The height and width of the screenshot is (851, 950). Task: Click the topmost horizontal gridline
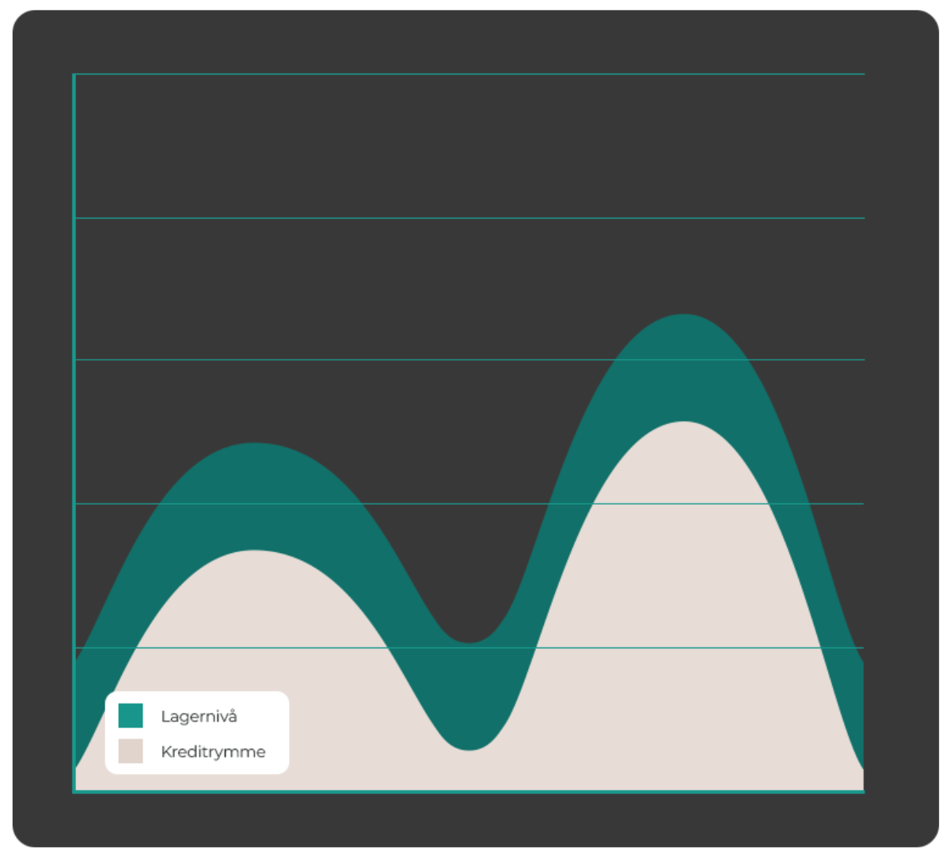[x=475, y=74]
